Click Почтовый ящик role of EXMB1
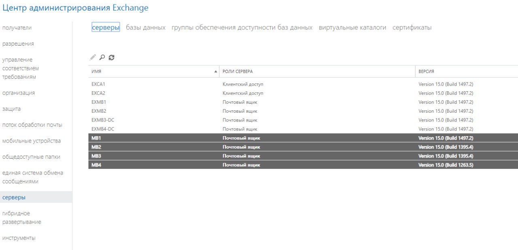This screenshot has width=518, height=250. tap(240, 102)
